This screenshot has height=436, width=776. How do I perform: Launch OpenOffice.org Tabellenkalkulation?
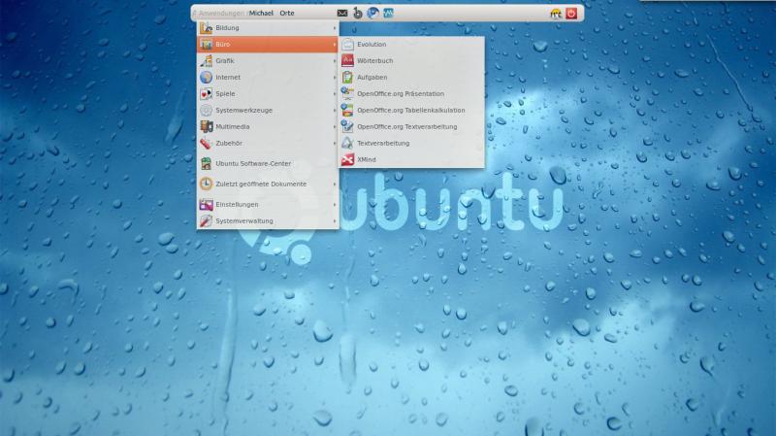click(x=411, y=111)
